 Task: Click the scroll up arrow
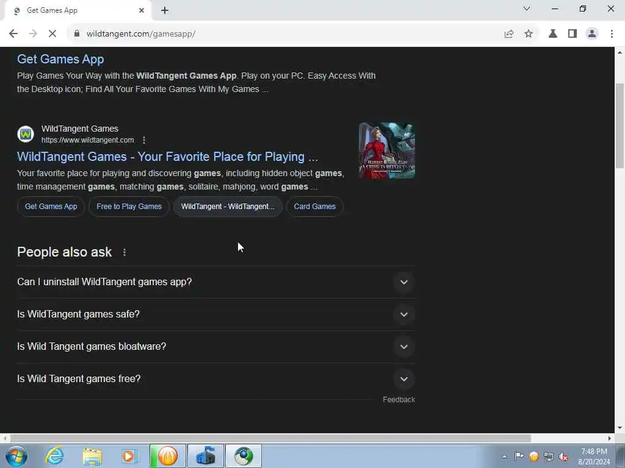point(620,52)
